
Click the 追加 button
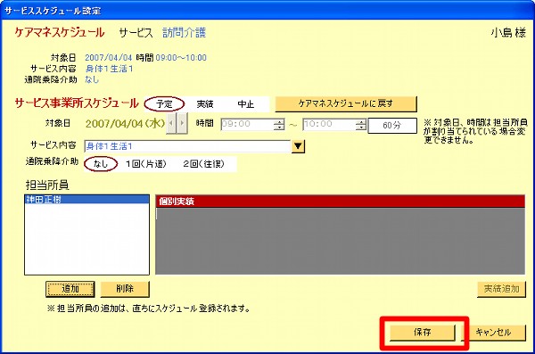pyautogui.click(x=70, y=289)
